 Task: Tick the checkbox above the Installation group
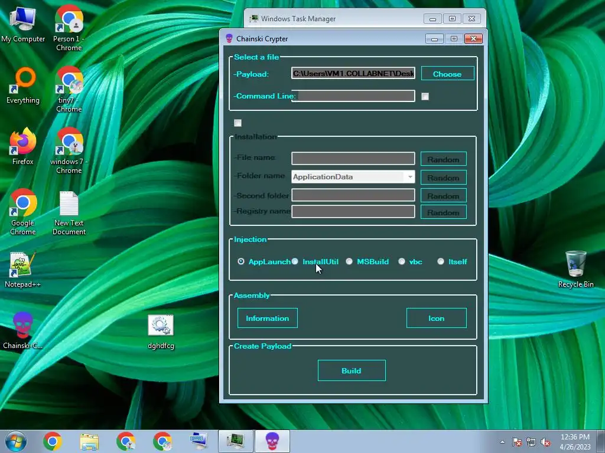click(238, 123)
